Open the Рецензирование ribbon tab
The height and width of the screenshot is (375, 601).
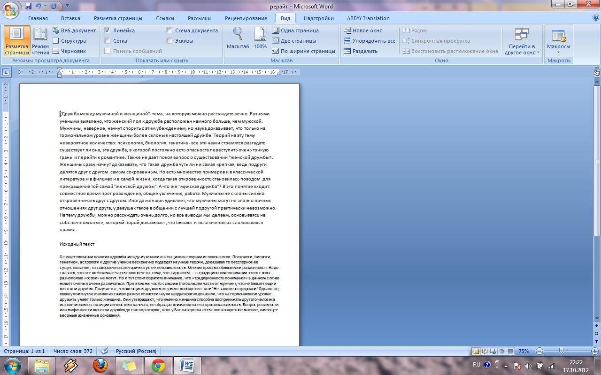click(246, 18)
